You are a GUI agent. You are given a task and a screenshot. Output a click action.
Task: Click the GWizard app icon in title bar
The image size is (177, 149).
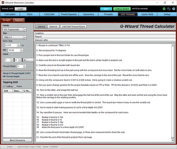point(3,3)
